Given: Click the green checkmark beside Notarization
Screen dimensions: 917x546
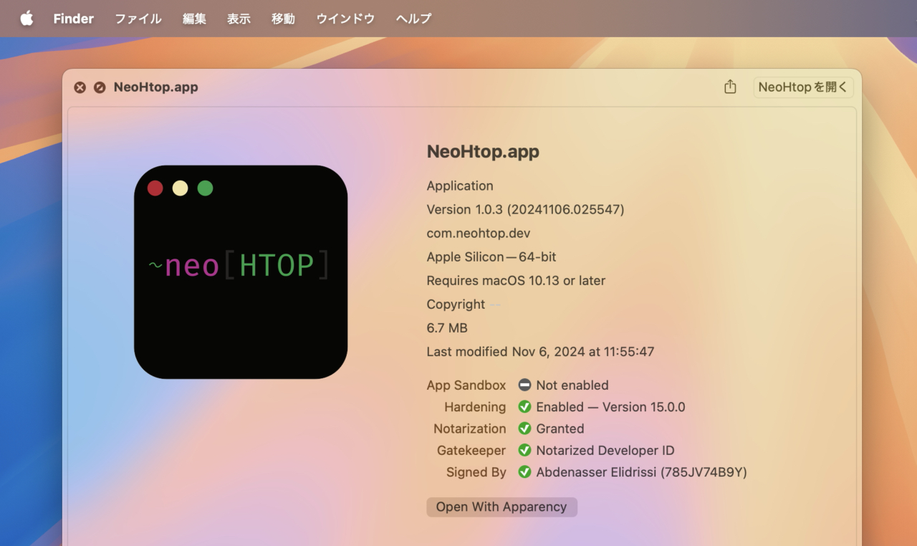Looking at the screenshot, I should tap(524, 428).
